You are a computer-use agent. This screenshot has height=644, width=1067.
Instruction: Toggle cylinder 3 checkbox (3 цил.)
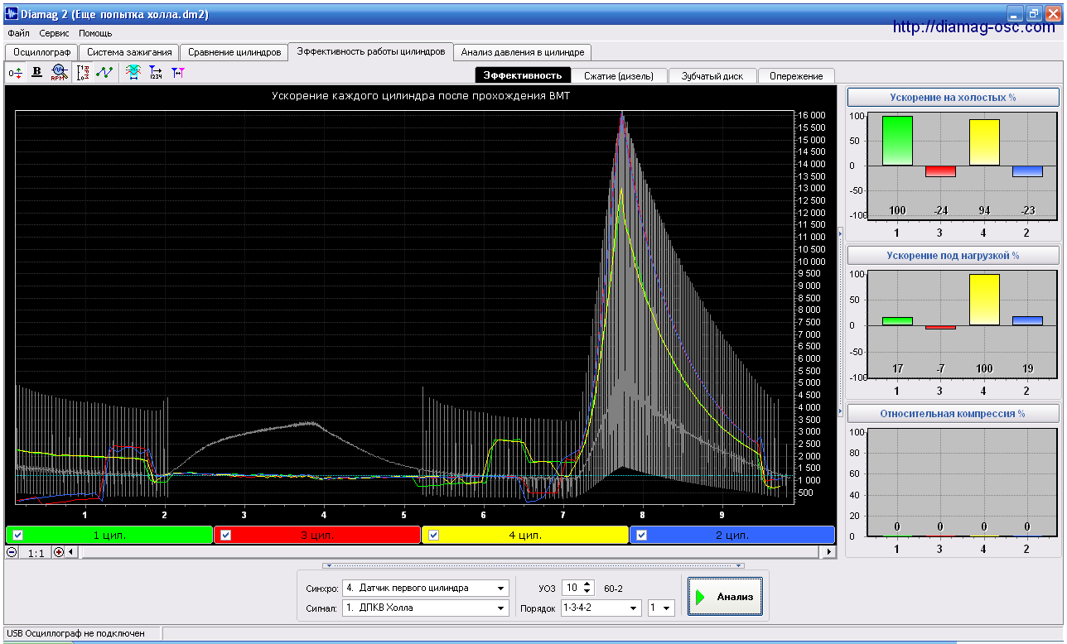(x=225, y=535)
